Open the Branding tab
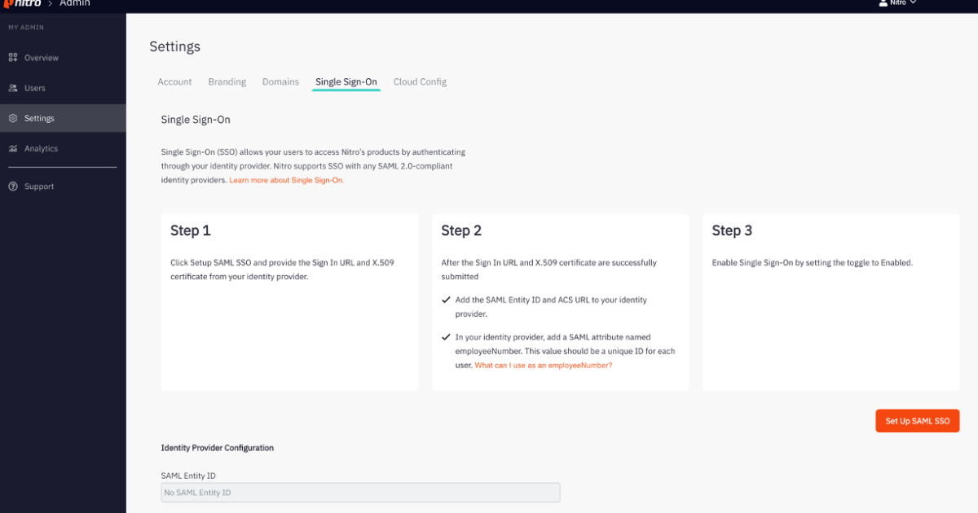Screen dimensions: 978x513 (x=227, y=81)
